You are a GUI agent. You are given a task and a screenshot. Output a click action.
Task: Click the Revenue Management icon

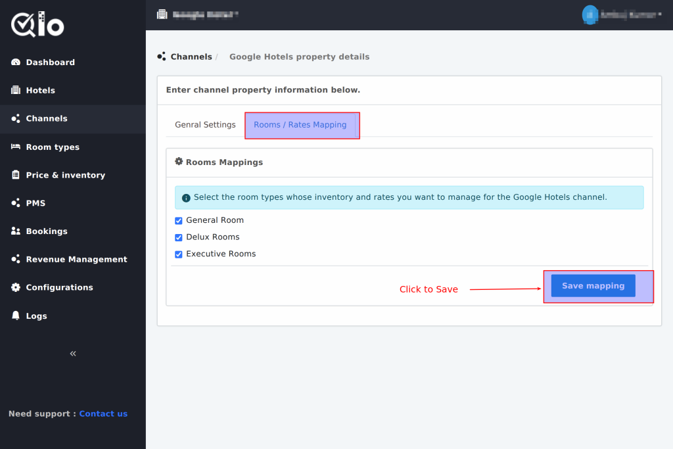16,259
